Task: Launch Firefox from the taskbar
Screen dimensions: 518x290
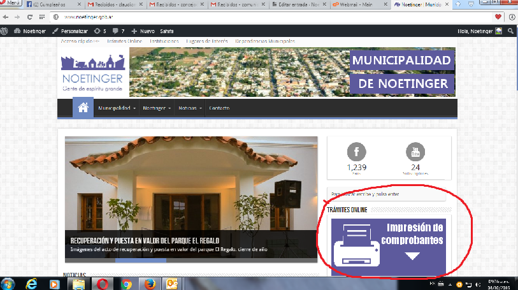Action: tap(150, 284)
